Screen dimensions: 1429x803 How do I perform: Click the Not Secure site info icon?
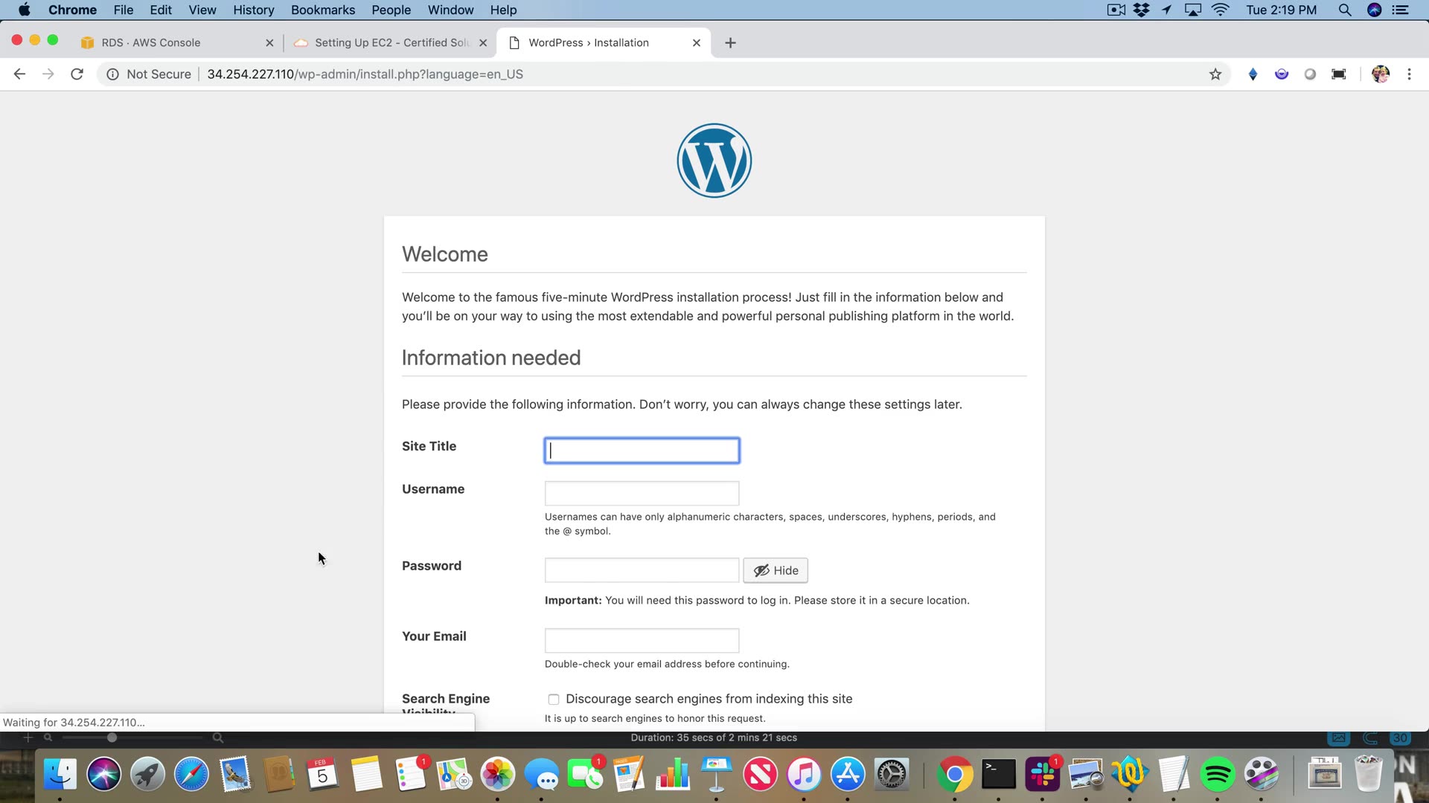(x=112, y=74)
